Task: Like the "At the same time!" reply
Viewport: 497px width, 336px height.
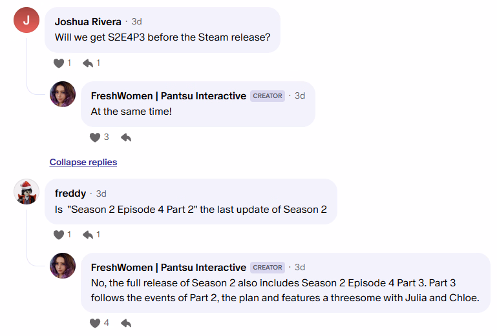Action: (x=95, y=137)
